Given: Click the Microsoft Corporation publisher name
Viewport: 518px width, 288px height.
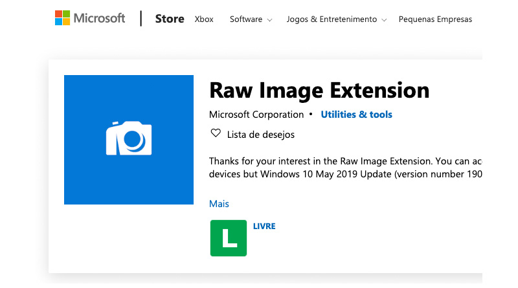Looking at the screenshot, I should click(x=256, y=115).
